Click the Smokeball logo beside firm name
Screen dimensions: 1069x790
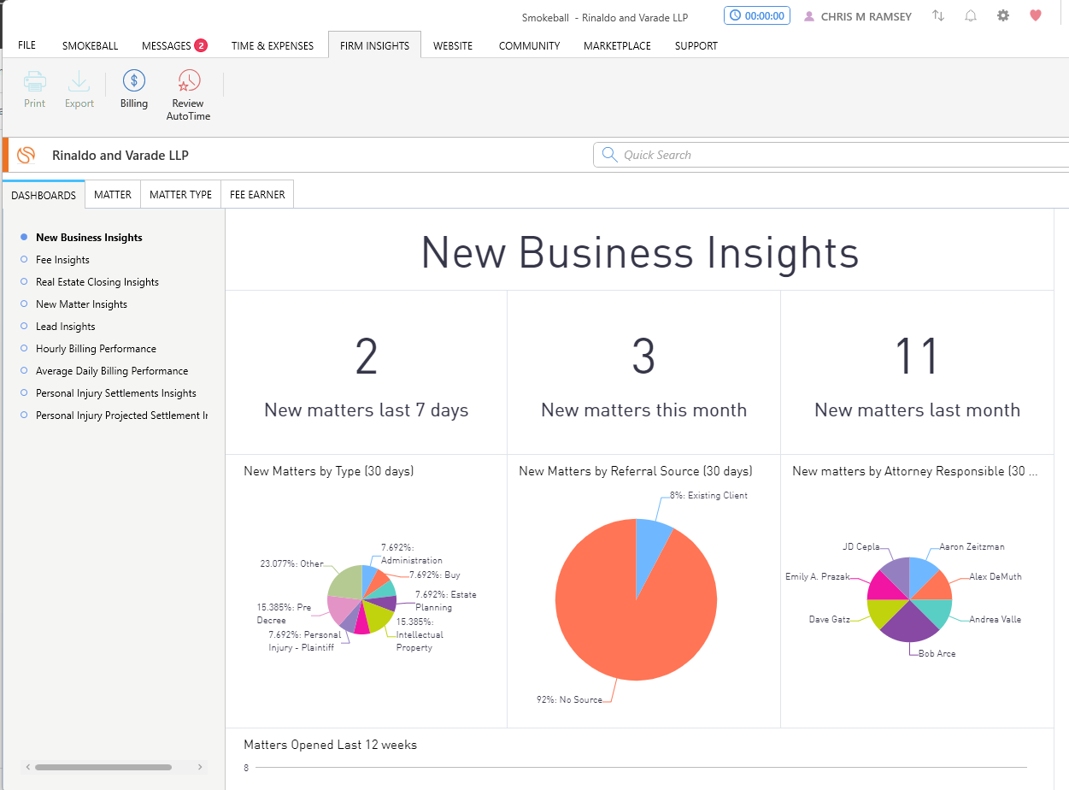(26, 155)
